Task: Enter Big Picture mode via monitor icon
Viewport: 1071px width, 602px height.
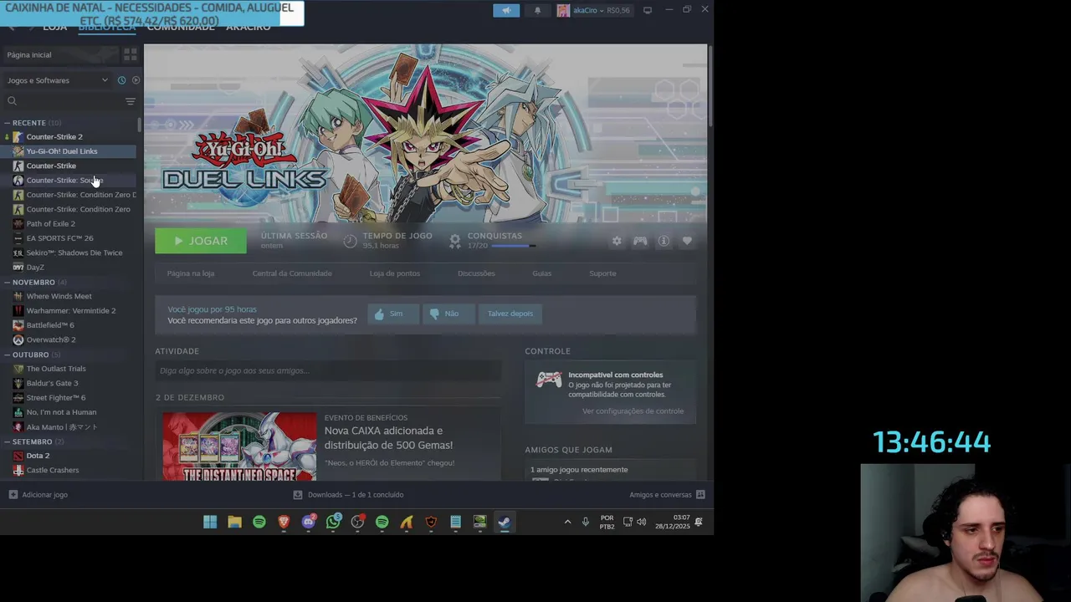Action: click(647, 10)
